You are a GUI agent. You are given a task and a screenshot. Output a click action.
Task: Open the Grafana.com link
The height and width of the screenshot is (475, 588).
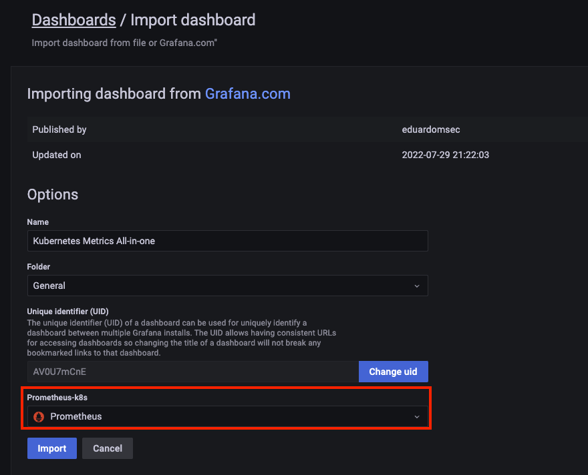point(247,93)
